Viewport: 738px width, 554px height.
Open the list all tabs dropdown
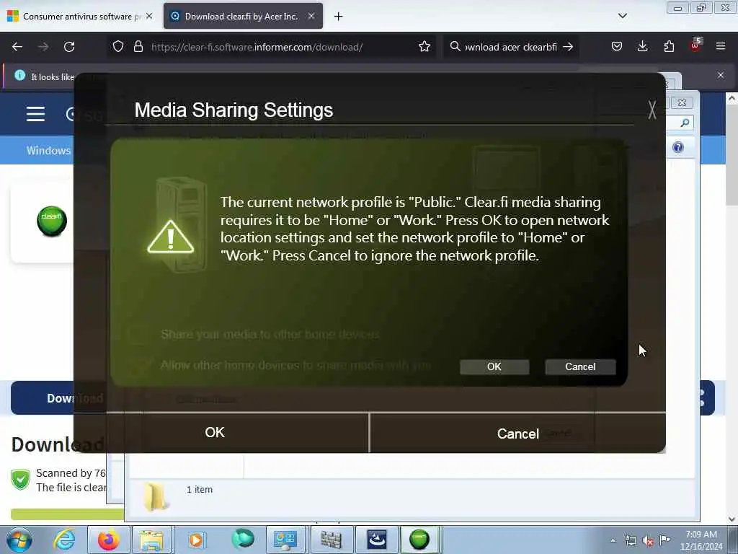pos(622,16)
